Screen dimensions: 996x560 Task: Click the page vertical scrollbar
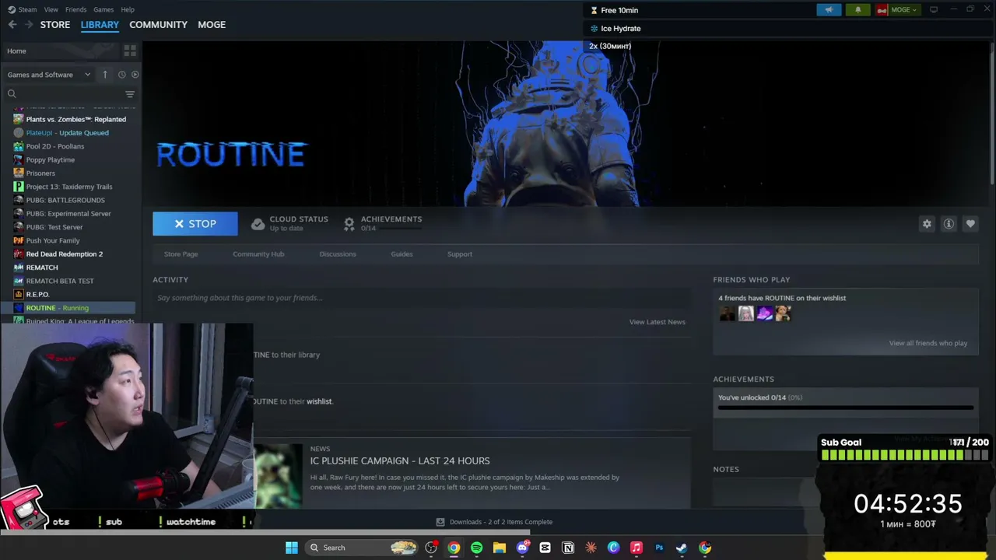click(992, 113)
